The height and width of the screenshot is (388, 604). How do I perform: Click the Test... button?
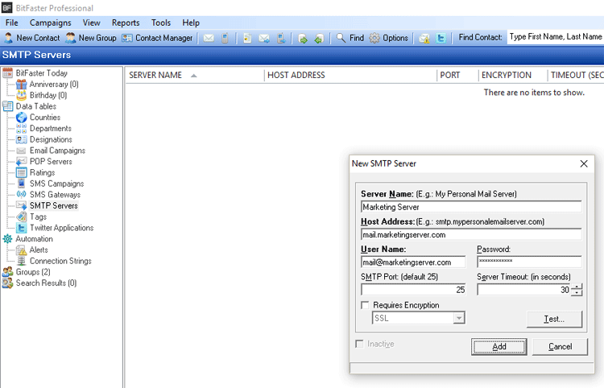coord(554,319)
